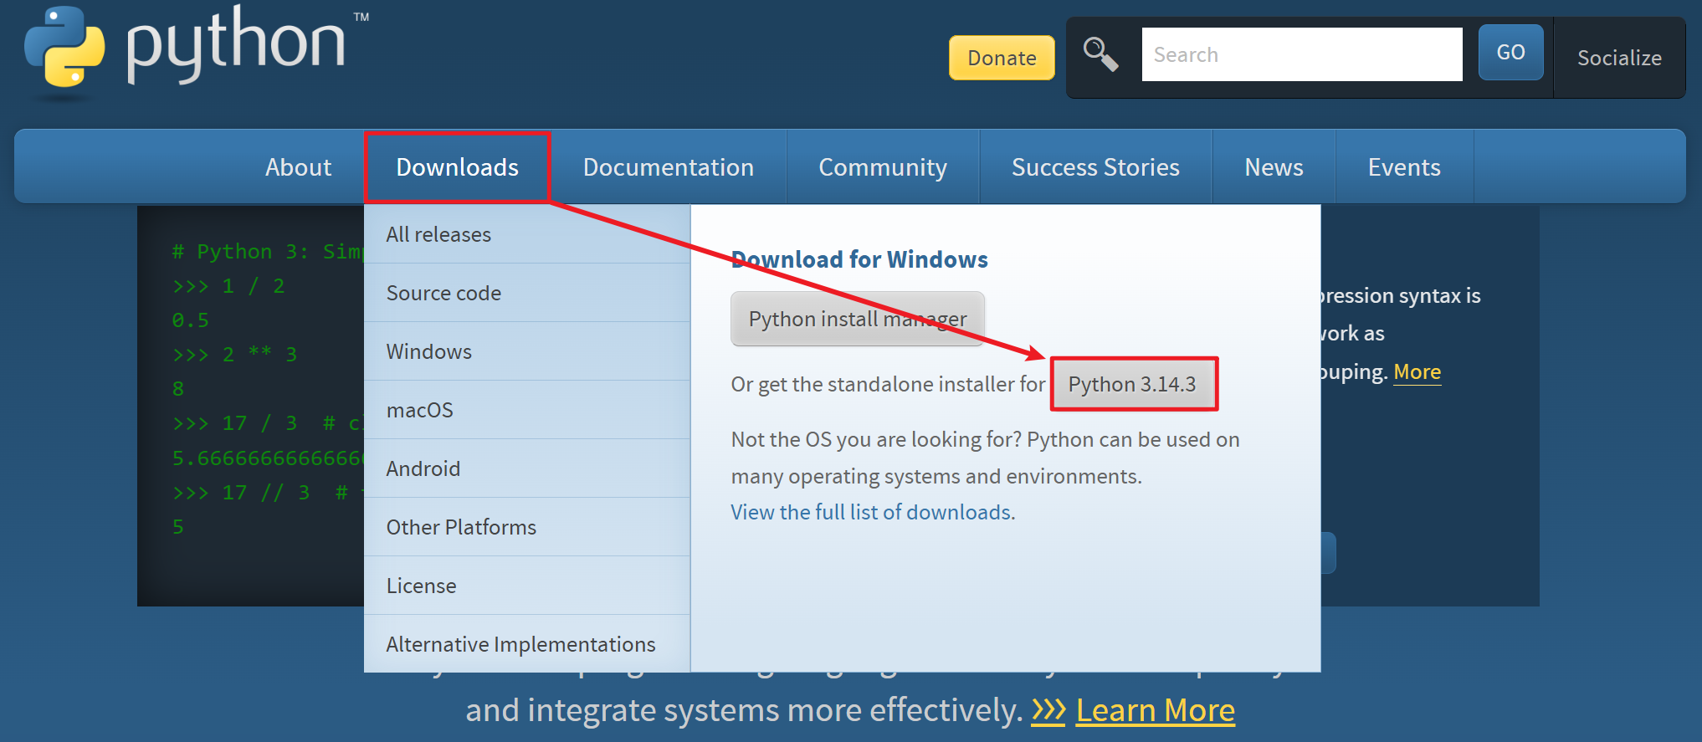Click the magnifying glass search icon

[x=1100, y=54]
